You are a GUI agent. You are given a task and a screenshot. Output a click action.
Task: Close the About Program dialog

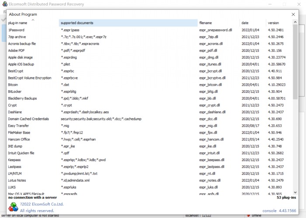coord(293,14)
